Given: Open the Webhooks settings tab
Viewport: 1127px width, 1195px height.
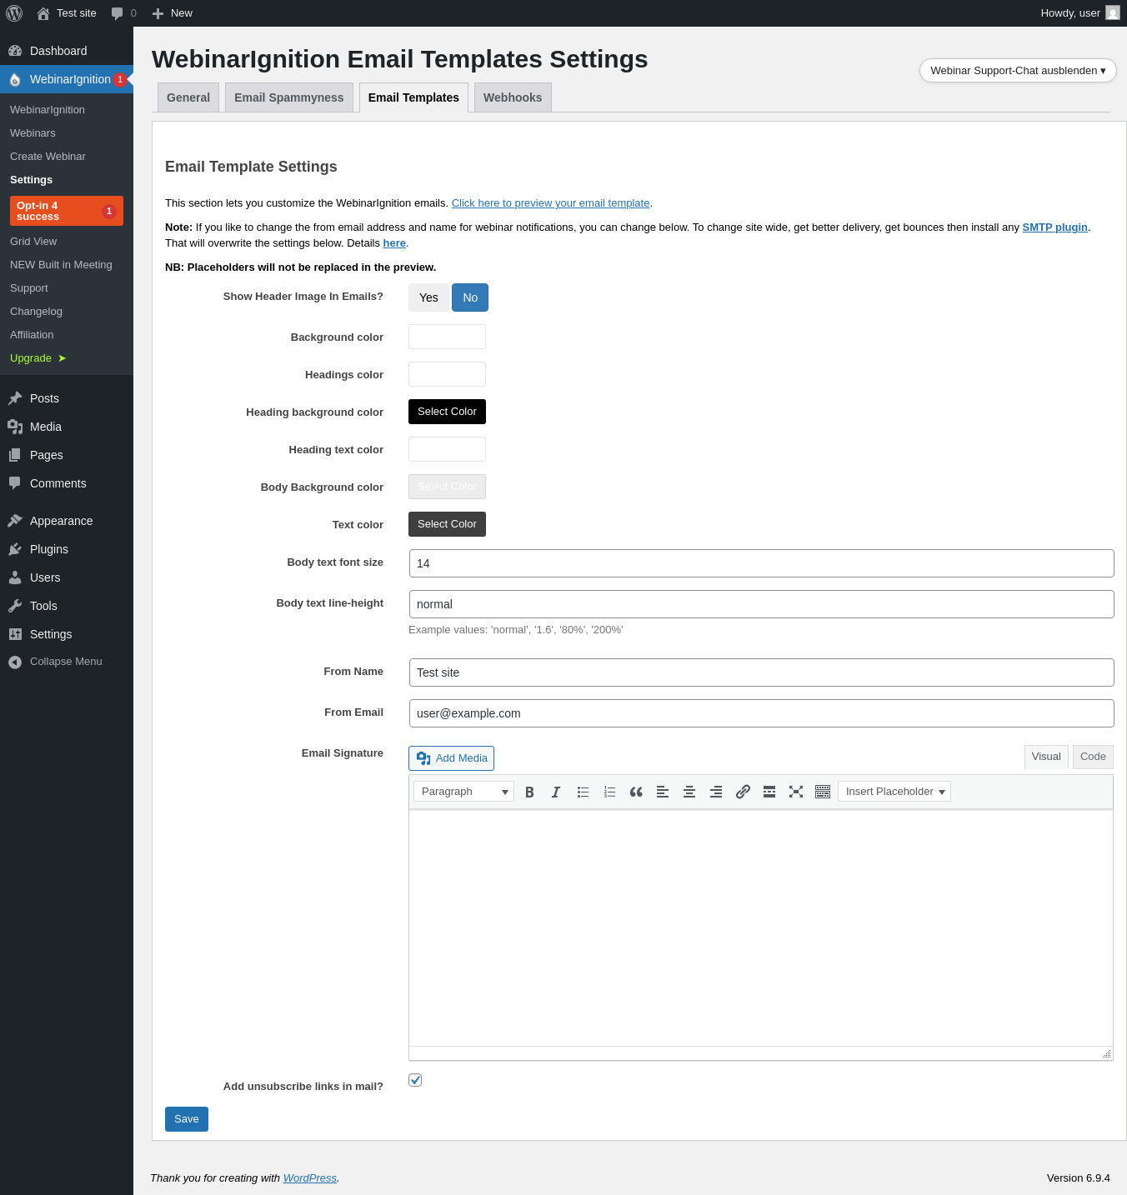Looking at the screenshot, I should point(513,97).
